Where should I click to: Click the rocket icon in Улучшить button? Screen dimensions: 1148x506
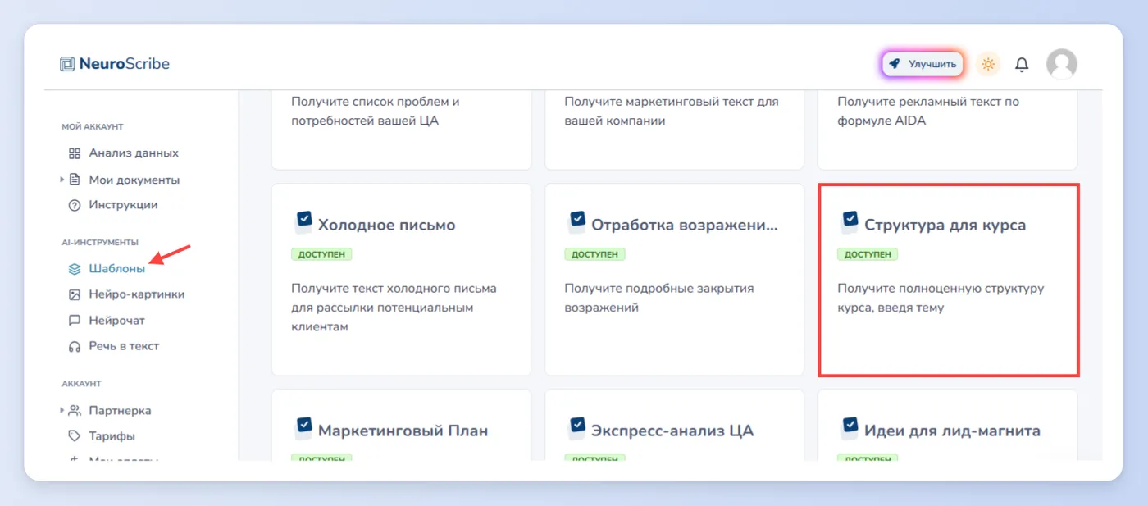895,64
